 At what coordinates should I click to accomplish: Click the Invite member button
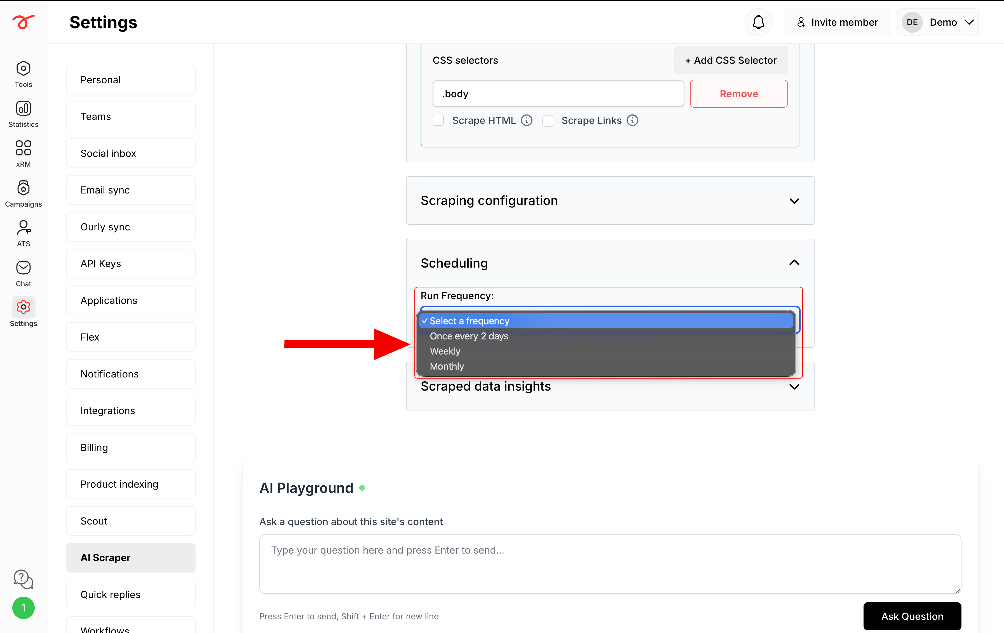coord(837,22)
